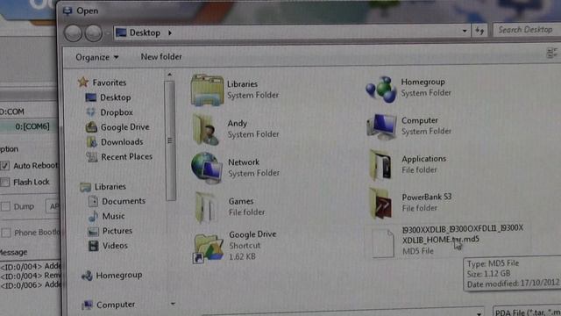Image resolution: width=561 pixels, height=316 pixels.
Task: Click the 'PowerBank S3' folder name text
Action: pyautogui.click(x=427, y=197)
